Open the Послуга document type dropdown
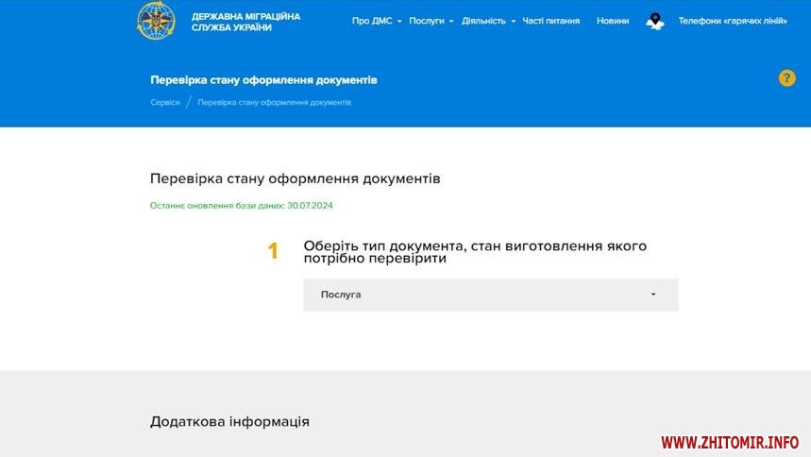The height and width of the screenshot is (457, 811). pyautogui.click(x=490, y=295)
